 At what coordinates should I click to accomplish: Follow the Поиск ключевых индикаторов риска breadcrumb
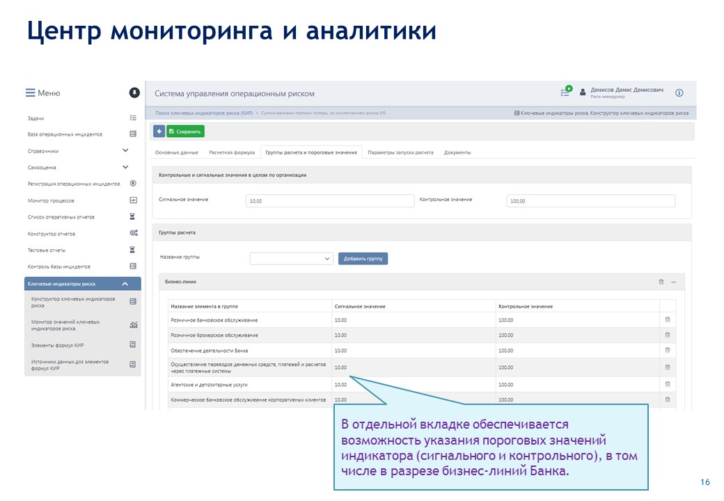(x=204, y=113)
